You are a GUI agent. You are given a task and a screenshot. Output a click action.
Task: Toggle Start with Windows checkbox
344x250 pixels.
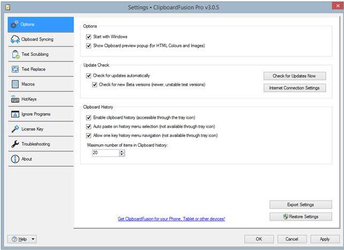click(88, 37)
